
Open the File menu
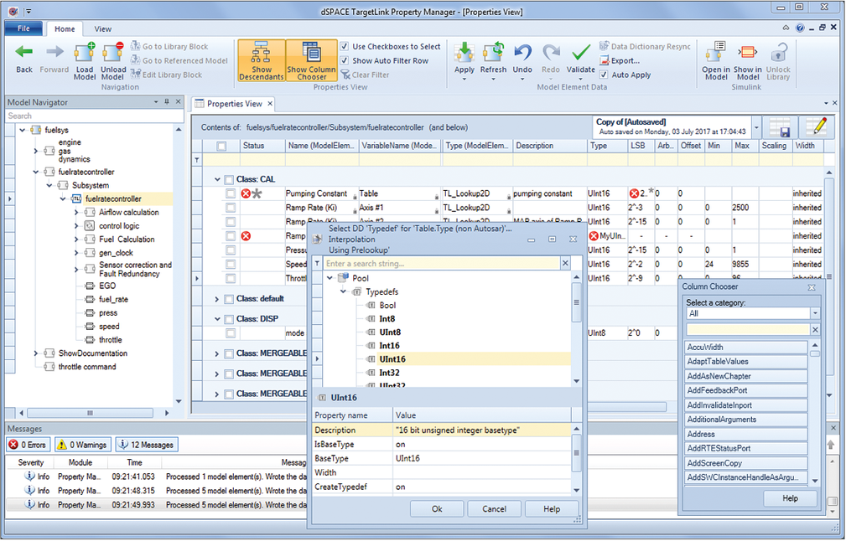coord(23,28)
